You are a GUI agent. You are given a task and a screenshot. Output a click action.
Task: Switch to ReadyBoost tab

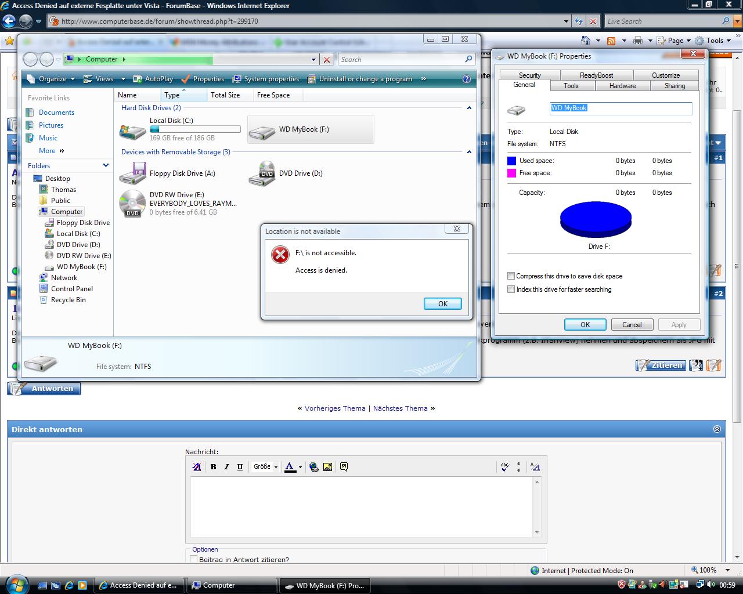(596, 75)
